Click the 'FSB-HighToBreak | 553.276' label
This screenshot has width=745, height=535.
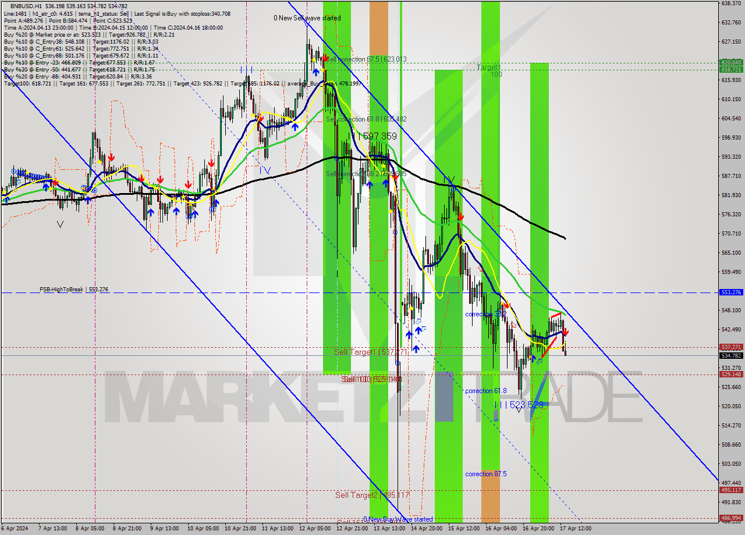[x=74, y=289]
